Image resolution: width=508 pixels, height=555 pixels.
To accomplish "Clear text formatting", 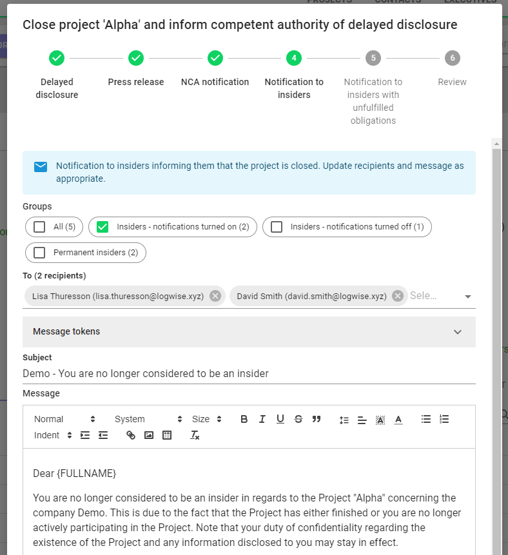I will point(195,435).
